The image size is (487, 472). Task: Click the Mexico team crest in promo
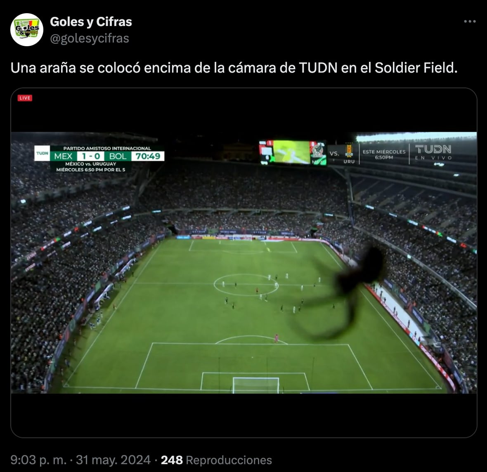(318, 151)
